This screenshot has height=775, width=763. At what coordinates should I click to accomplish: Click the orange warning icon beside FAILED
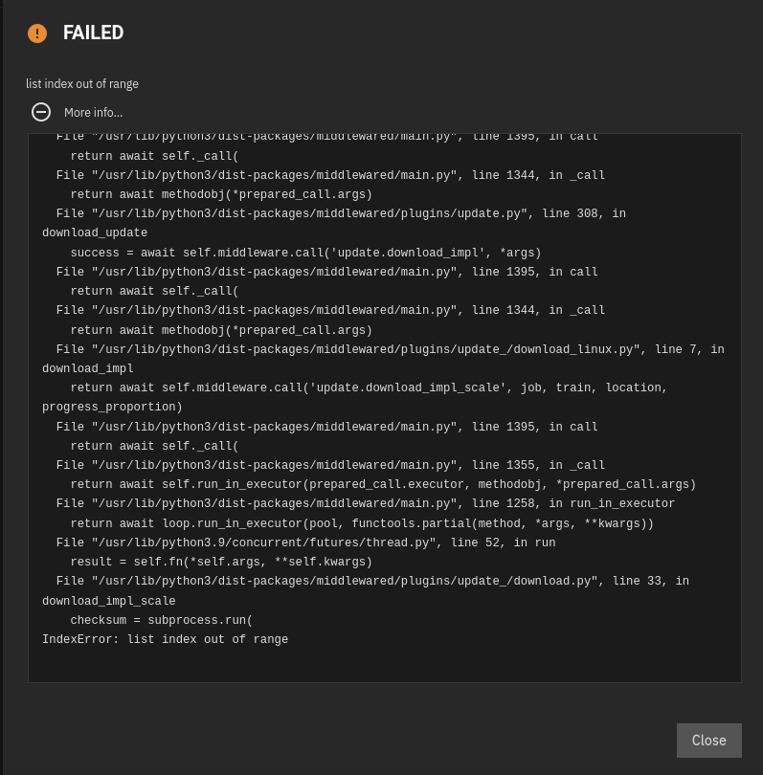click(x=37, y=33)
